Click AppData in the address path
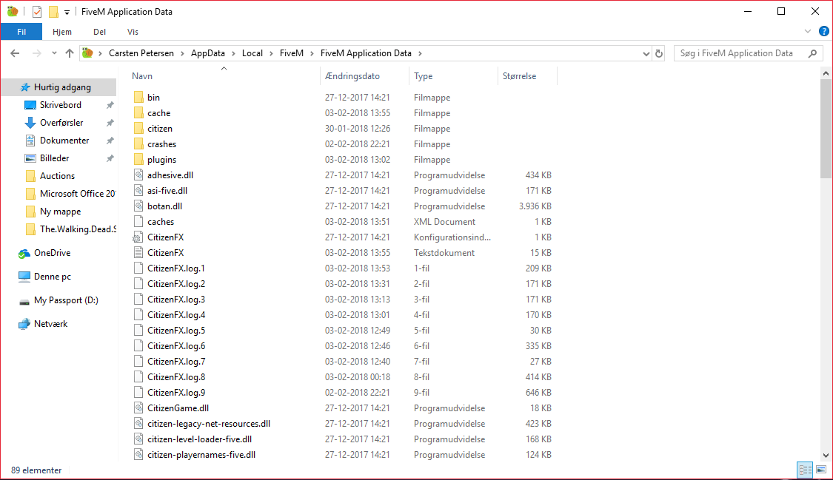Image resolution: width=833 pixels, height=480 pixels. 208,53
